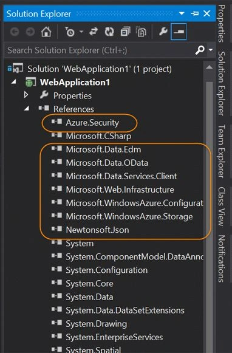This screenshot has height=353, width=232.
Task: Click Sync with Active Document icon
Action: coord(94,32)
